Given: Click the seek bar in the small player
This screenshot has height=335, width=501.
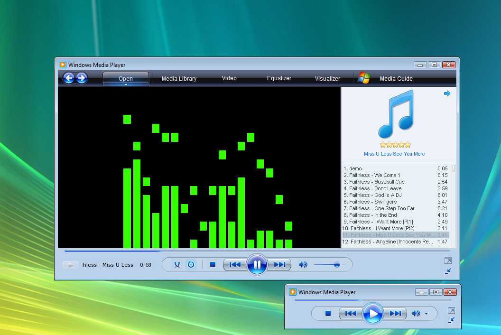Looking at the screenshot, I should point(373,300).
